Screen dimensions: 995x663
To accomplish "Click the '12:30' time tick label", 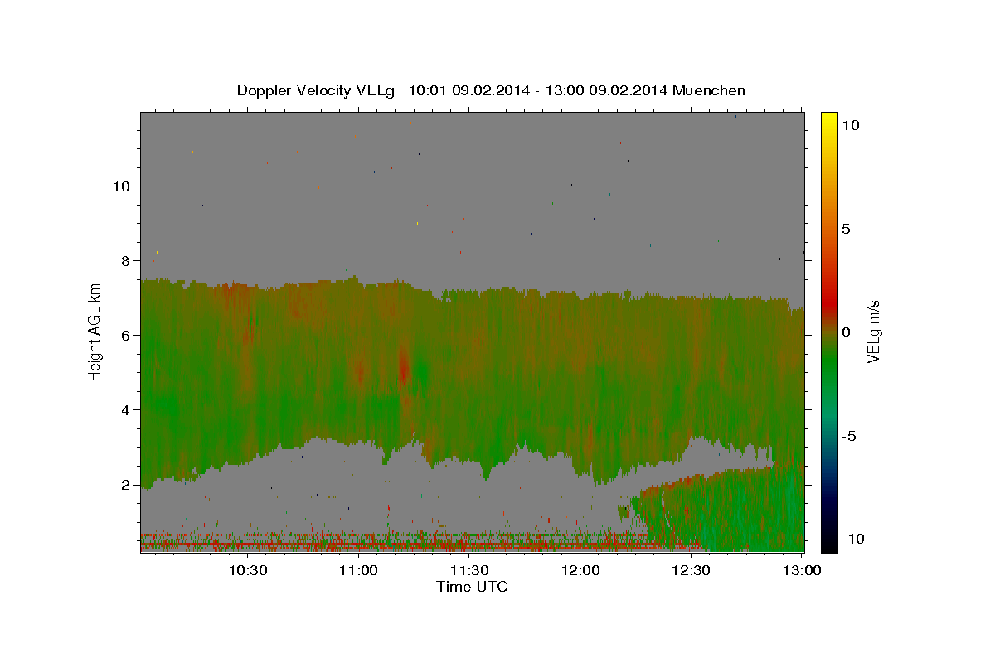I will point(692,570).
